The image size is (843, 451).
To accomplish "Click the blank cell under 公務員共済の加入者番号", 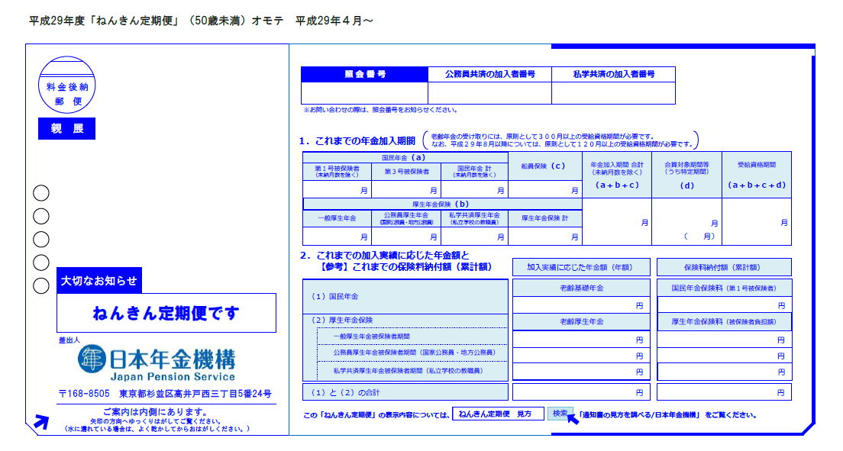I will click(489, 93).
